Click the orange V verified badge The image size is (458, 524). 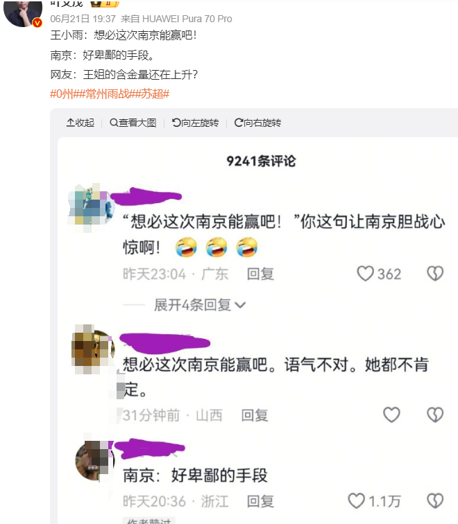(37, 23)
